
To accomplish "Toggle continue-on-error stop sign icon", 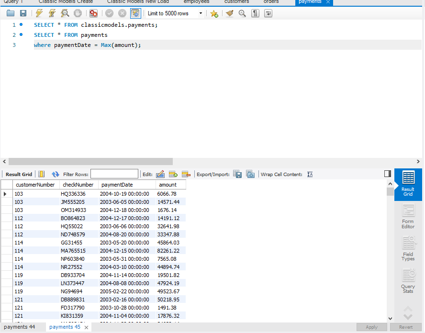I will [93, 13].
